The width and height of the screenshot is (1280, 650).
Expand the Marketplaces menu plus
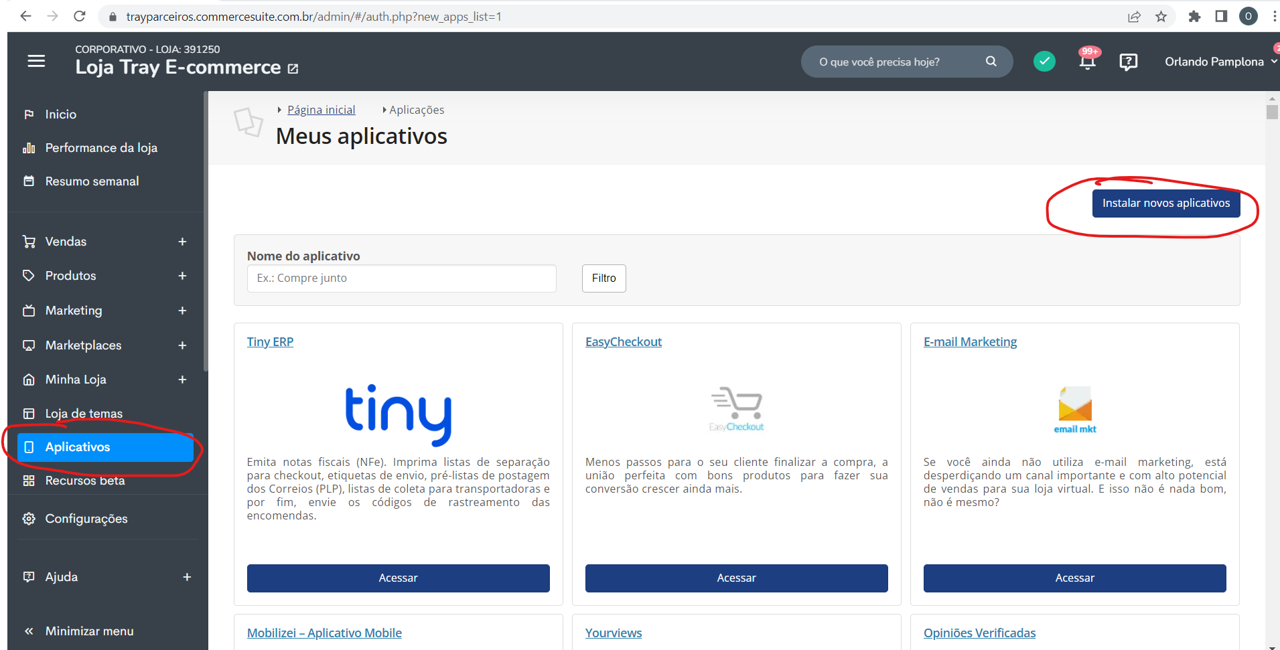click(182, 345)
